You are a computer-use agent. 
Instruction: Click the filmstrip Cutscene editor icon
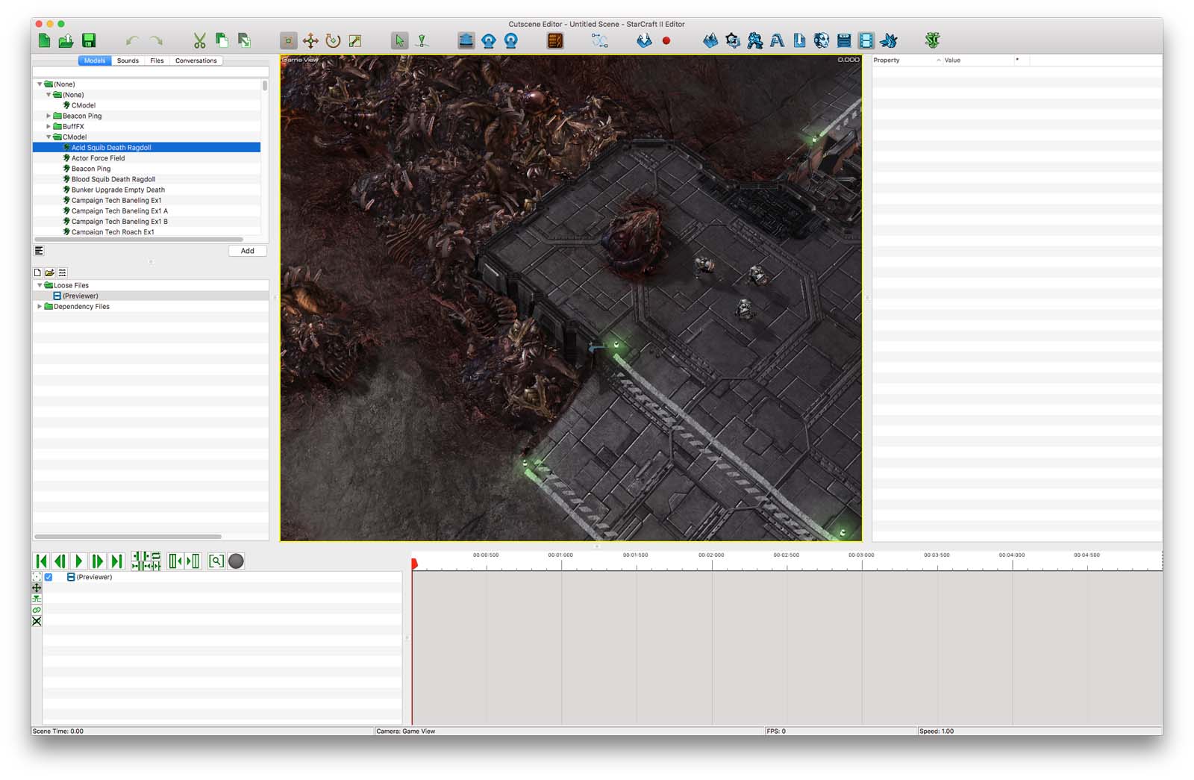[x=866, y=40]
